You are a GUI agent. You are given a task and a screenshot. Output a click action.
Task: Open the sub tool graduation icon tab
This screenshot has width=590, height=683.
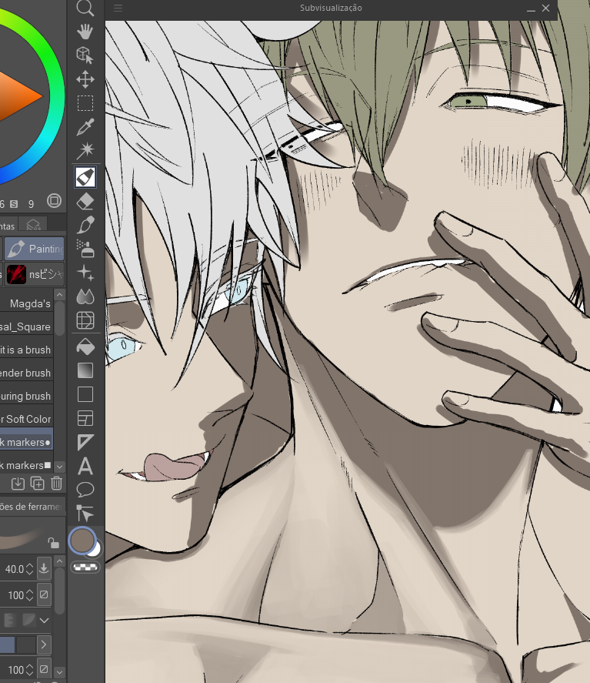click(34, 224)
